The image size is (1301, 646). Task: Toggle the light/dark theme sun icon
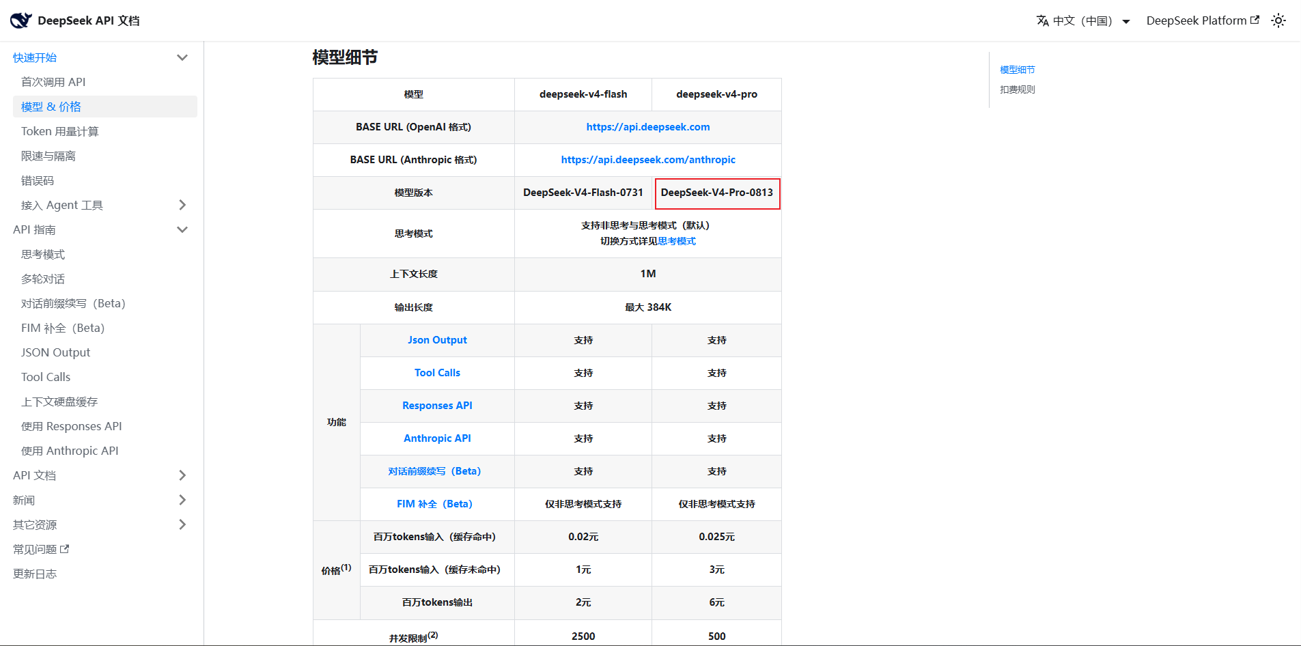[x=1278, y=20]
